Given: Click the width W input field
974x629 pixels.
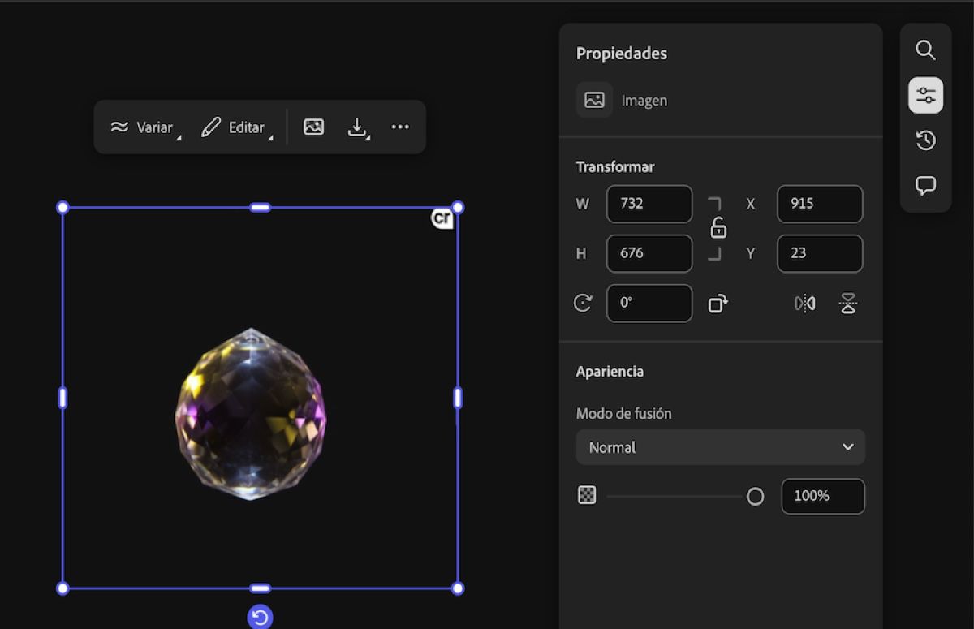Looking at the screenshot, I should pyautogui.click(x=649, y=204).
